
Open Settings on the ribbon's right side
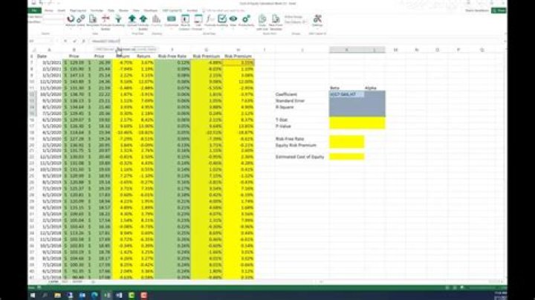point(317,19)
